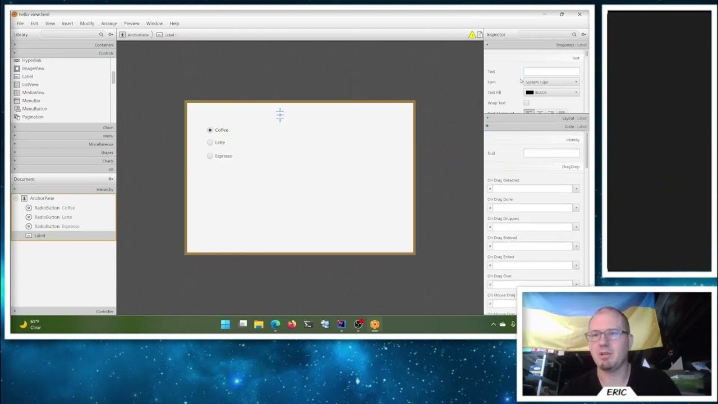This screenshot has width=718, height=404.
Task: Click the MenuButton icon in Library
Action: [x=17, y=109]
